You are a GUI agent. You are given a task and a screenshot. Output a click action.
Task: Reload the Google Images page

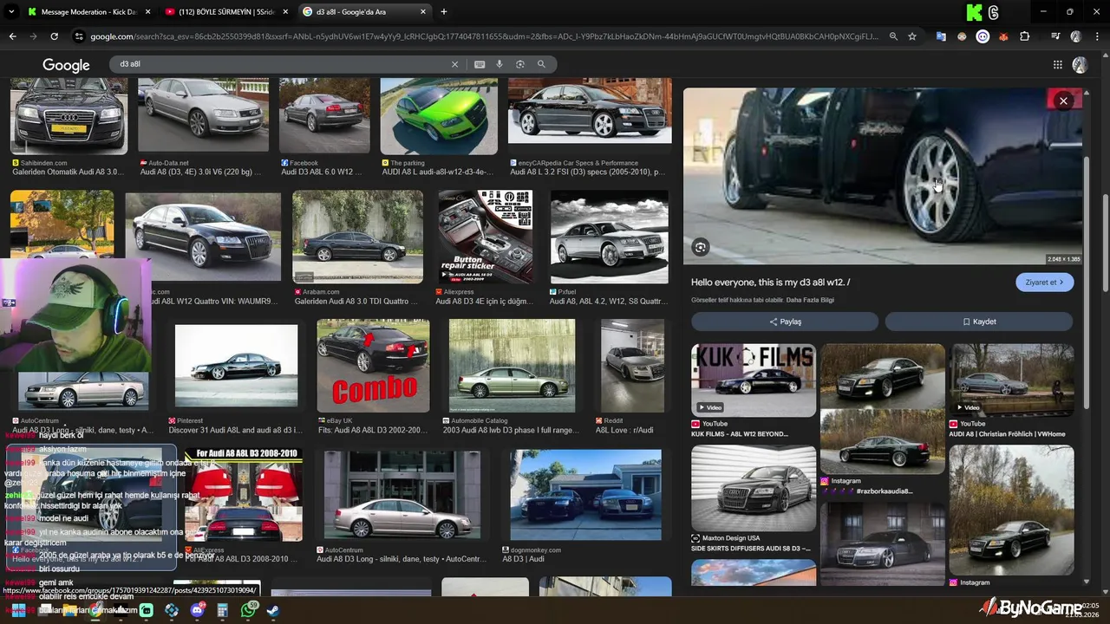click(54, 36)
